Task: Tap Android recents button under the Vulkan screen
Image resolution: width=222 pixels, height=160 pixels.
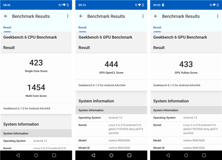Action: 204,155
